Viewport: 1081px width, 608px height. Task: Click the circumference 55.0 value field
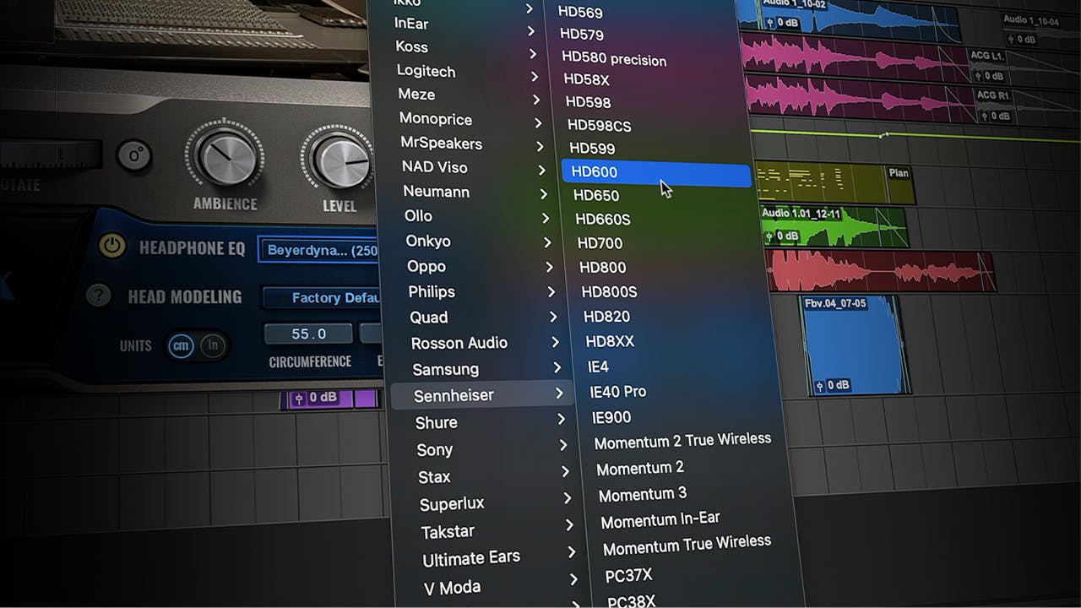coord(308,334)
